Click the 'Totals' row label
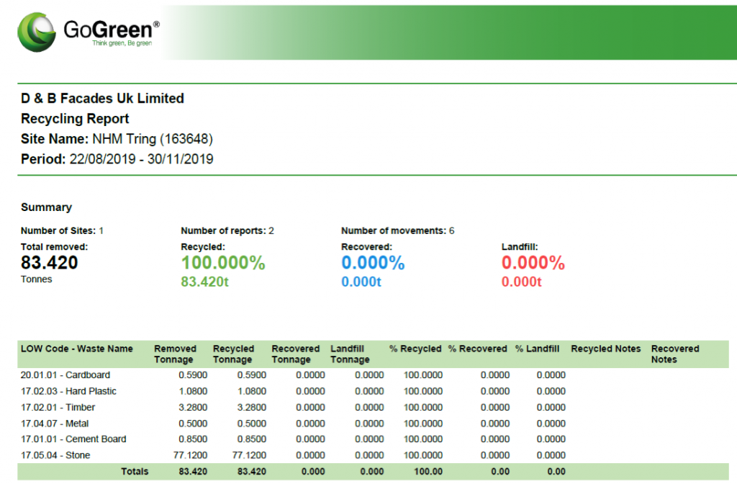This screenshot has width=737, height=484. (135, 471)
